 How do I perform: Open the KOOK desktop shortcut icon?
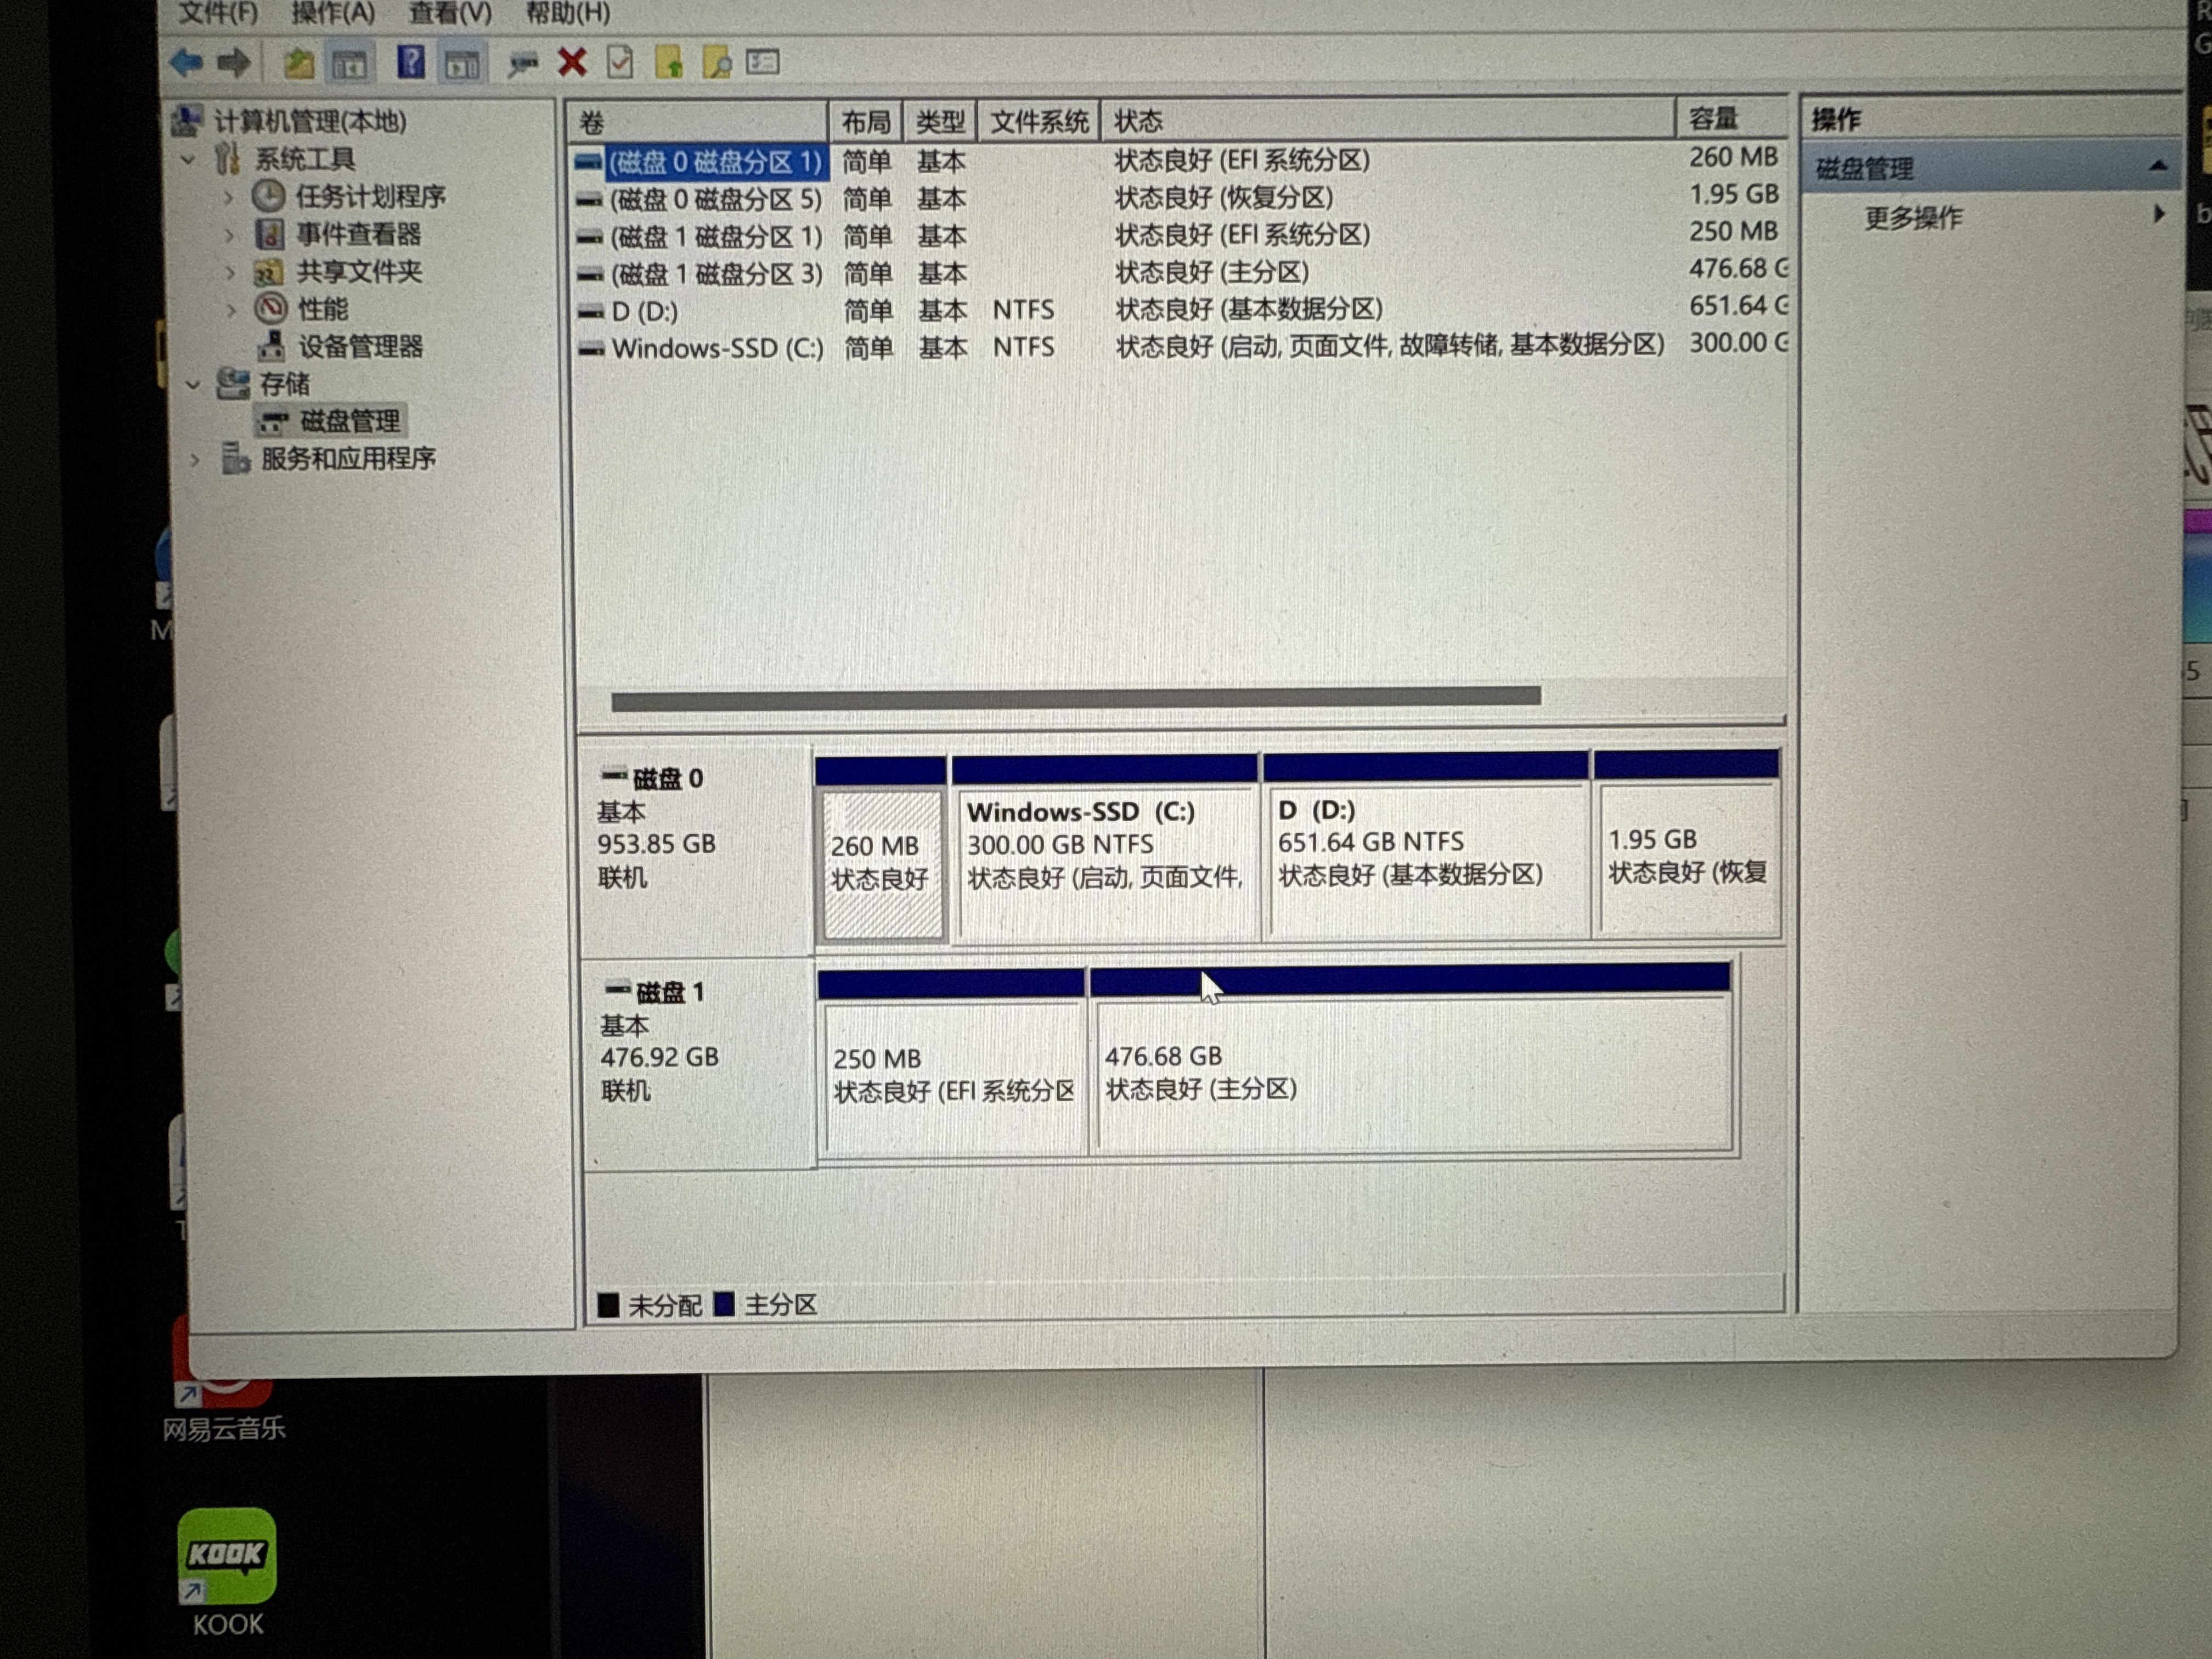point(227,1556)
